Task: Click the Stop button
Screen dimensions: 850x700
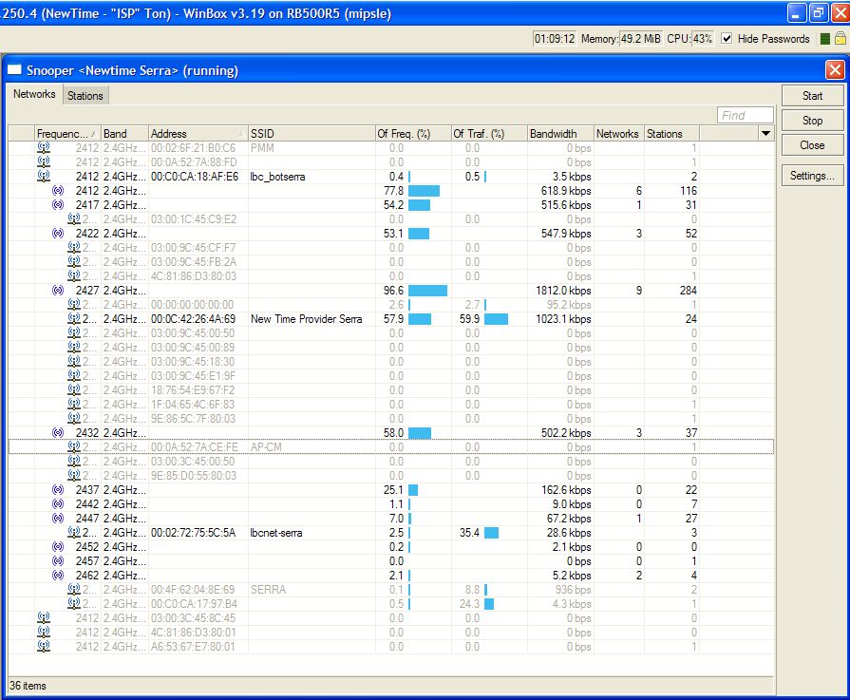Action: (x=812, y=121)
